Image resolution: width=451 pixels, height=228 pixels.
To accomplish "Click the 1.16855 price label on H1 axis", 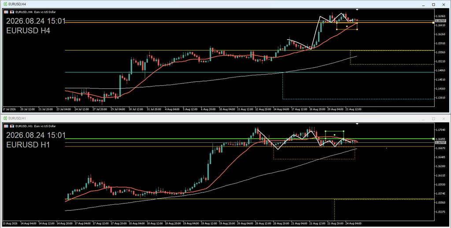I will tap(440, 139).
